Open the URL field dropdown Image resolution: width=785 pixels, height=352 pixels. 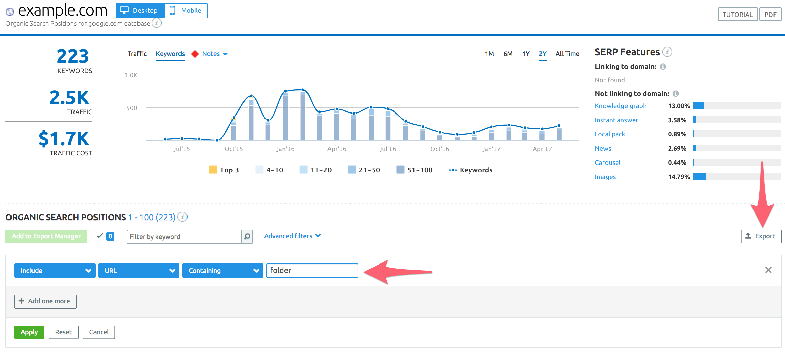point(139,271)
